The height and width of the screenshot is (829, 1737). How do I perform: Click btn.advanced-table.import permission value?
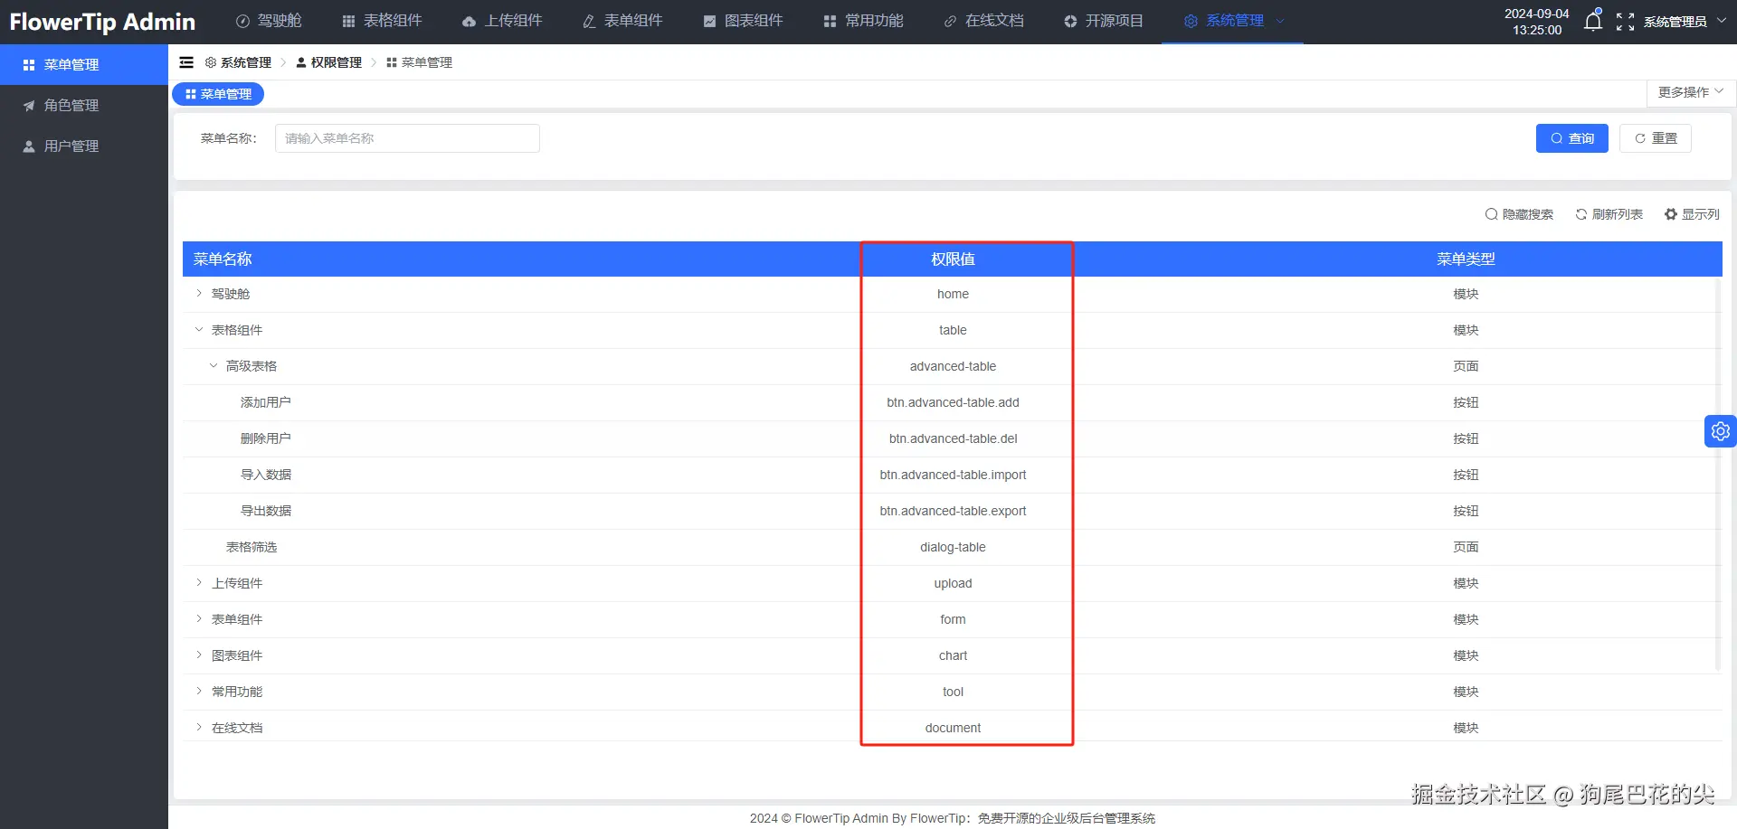953,475
